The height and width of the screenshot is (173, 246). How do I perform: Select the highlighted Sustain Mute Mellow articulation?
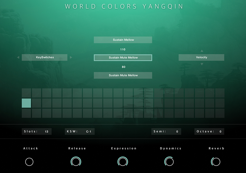[123, 58]
